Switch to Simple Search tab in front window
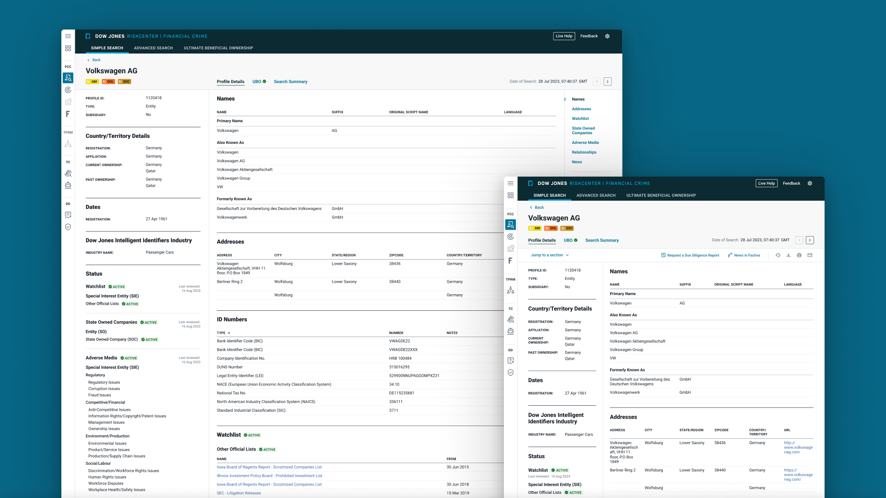Image resolution: width=886 pixels, height=498 pixels. (550, 196)
